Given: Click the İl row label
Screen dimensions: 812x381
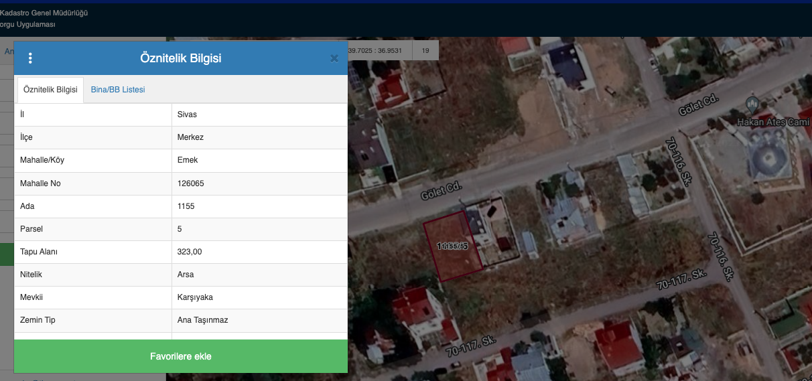Looking at the screenshot, I should coord(22,115).
